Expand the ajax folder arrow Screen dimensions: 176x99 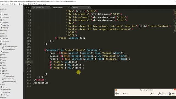[1, 68]
